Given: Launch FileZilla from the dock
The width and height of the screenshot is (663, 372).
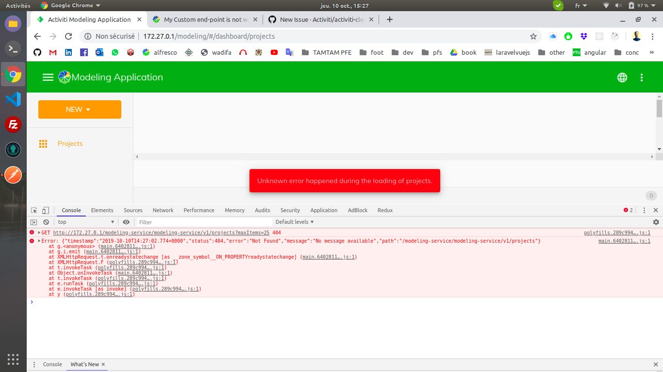Looking at the screenshot, I should pyautogui.click(x=13, y=124).
